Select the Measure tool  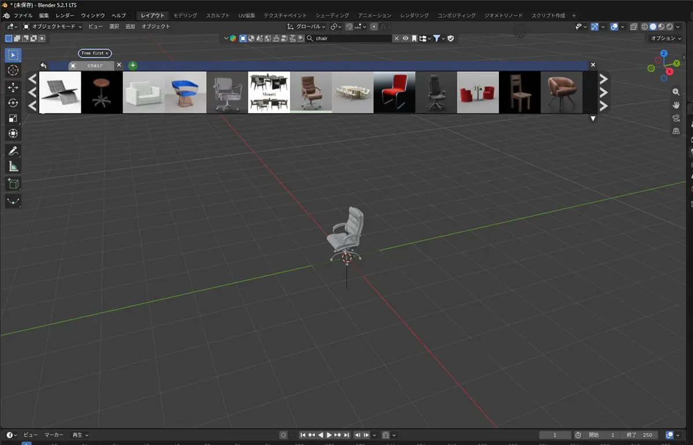13,166
